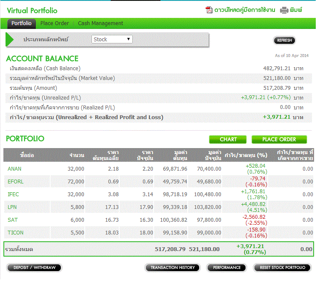Click TICON current value 99,000.00
This screenshot has height=286, width=323.
209,233
